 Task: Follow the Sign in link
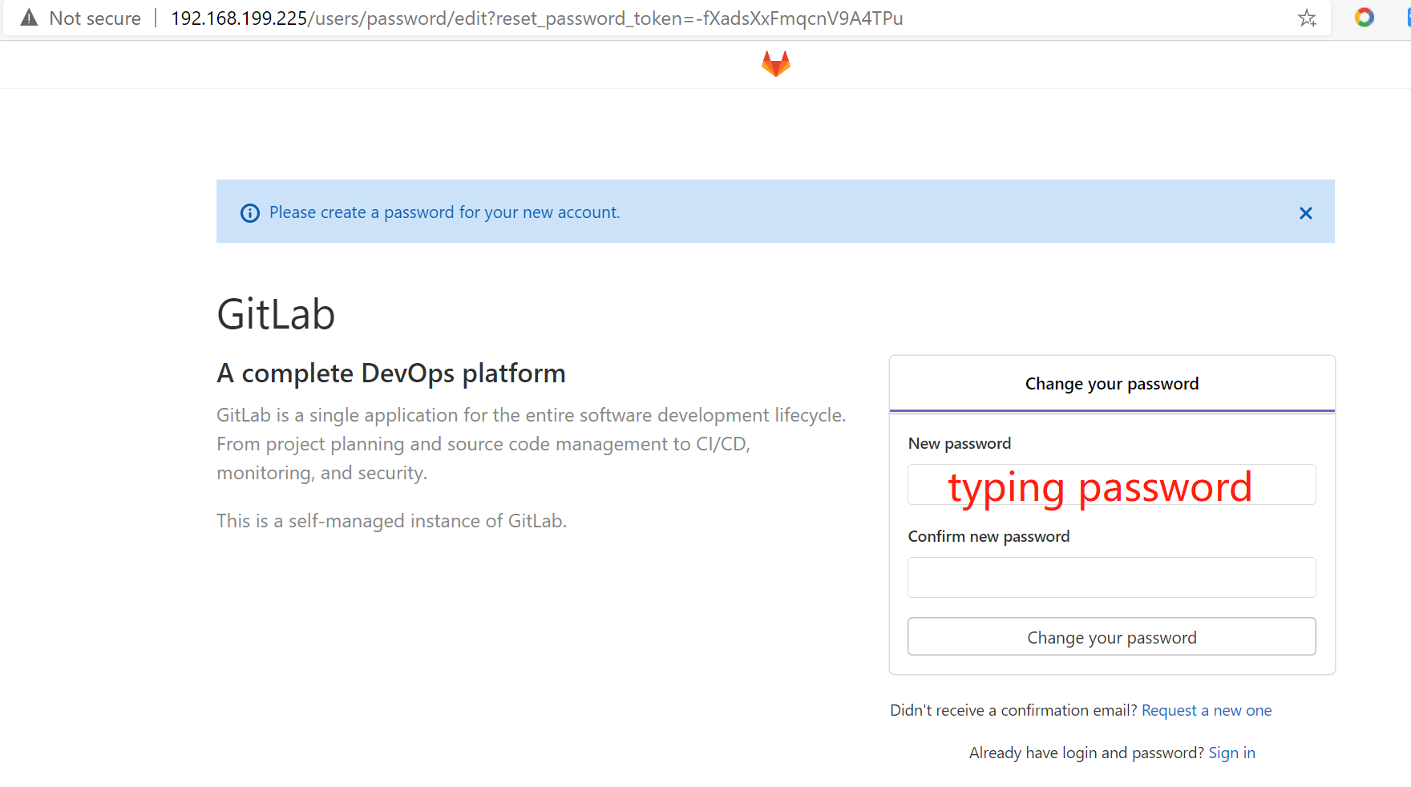pos(1231,753)
